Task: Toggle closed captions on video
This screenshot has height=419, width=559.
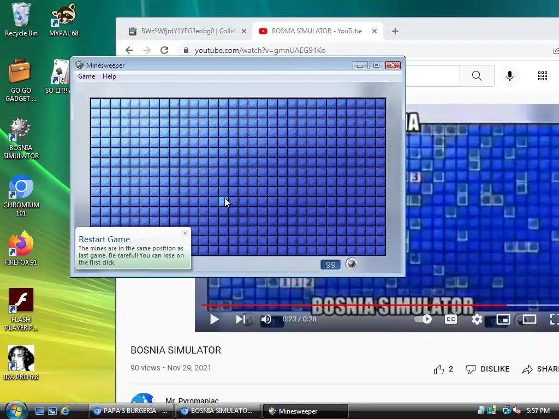Action: (450, 319)
